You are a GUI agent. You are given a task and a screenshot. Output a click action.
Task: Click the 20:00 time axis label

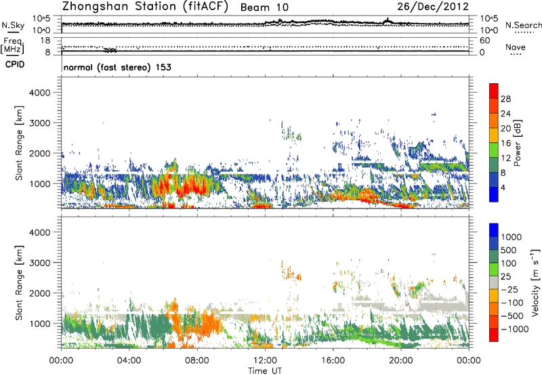click(401, 361)
